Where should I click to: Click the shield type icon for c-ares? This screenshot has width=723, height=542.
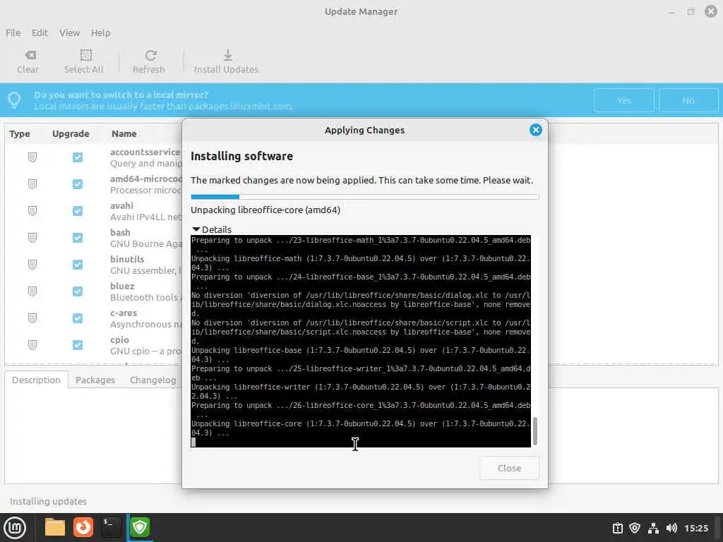[x=32, y=318]
